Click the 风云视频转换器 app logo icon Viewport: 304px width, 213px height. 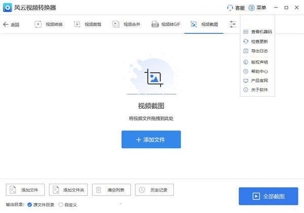pos(8,8)
